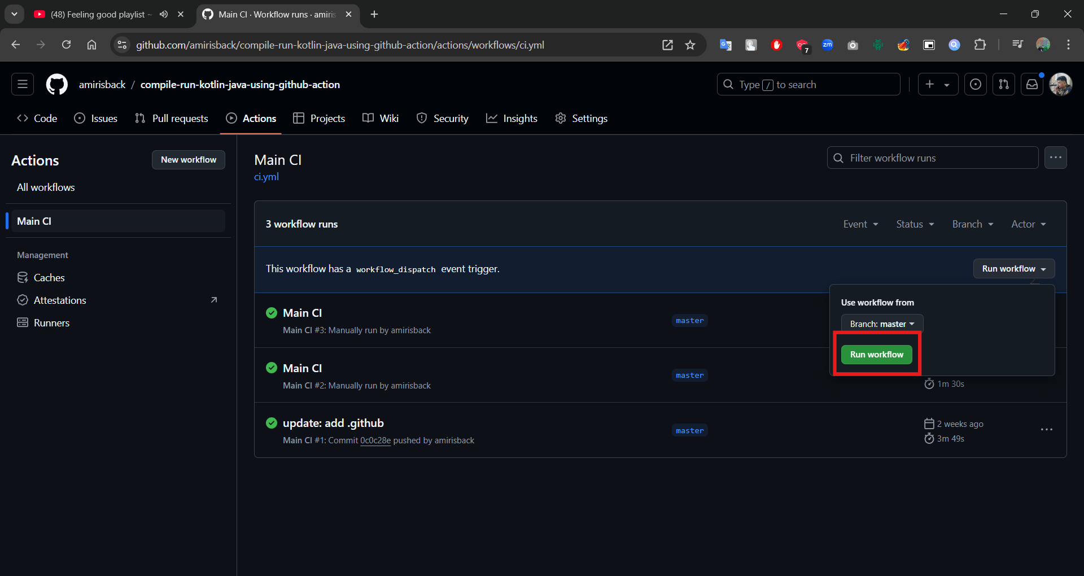This screenshot has width=1084, height=576.
Task: Switch to the Pull requests tab
Action: (172, 119)
